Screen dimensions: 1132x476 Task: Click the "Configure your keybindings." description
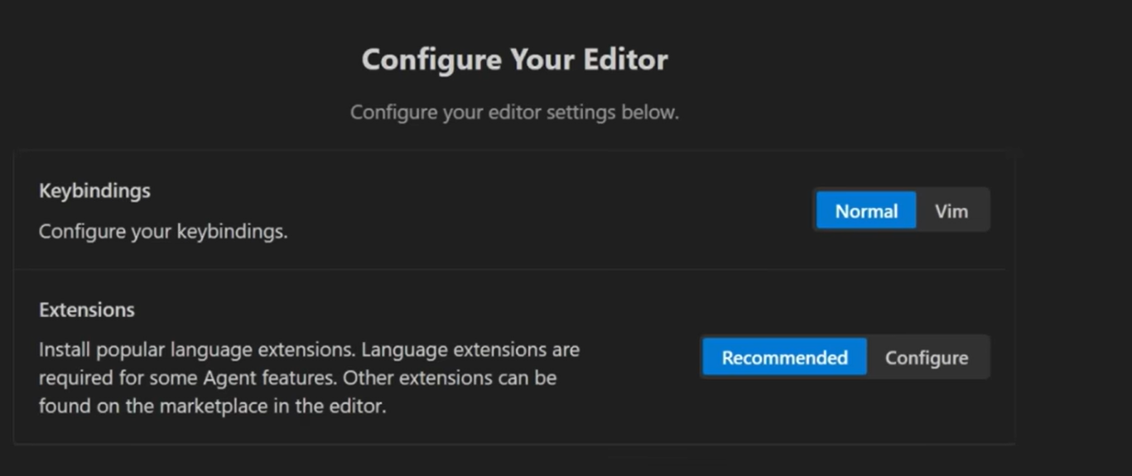(163, 232)
